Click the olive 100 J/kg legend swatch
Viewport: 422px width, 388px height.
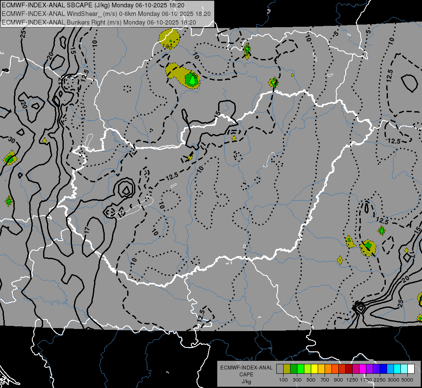coord(287,369)
